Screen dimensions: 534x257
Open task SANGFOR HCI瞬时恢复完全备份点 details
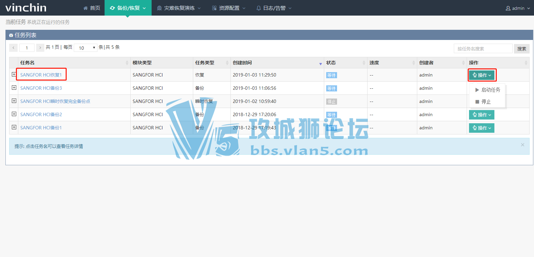click(x=55, y=101)
